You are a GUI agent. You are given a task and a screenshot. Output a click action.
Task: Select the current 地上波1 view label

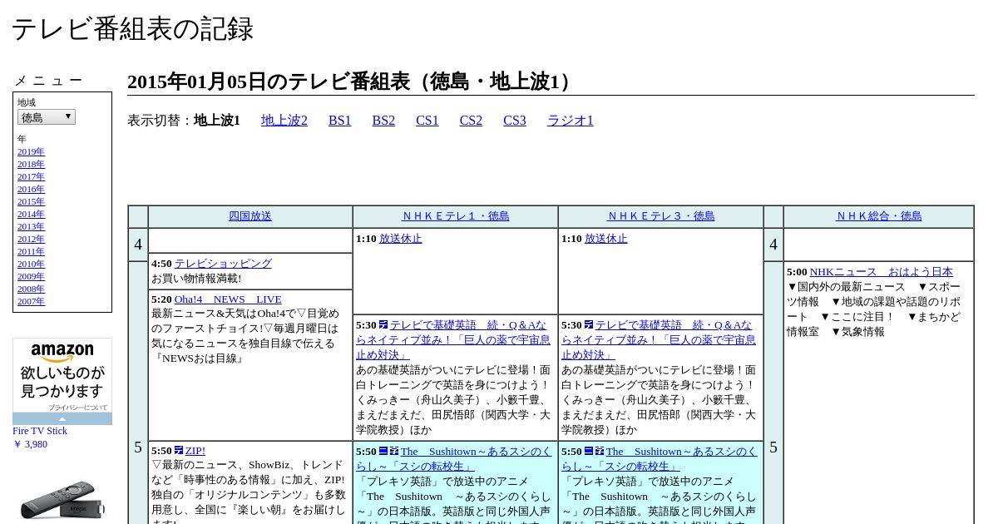click(x=217, y=121)
